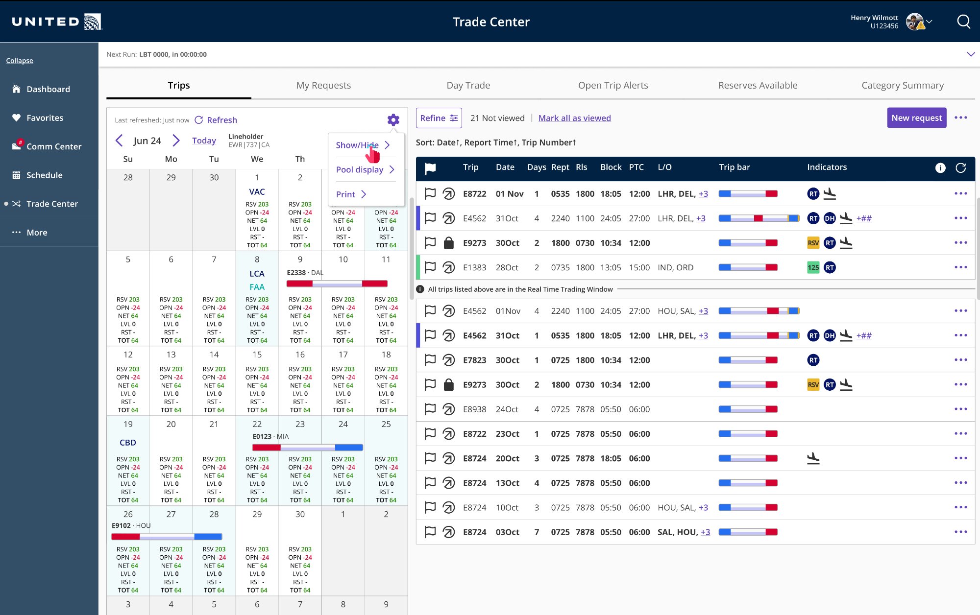
Task: Open the Comm Center sidebar item
Action: tap(53, 146)
